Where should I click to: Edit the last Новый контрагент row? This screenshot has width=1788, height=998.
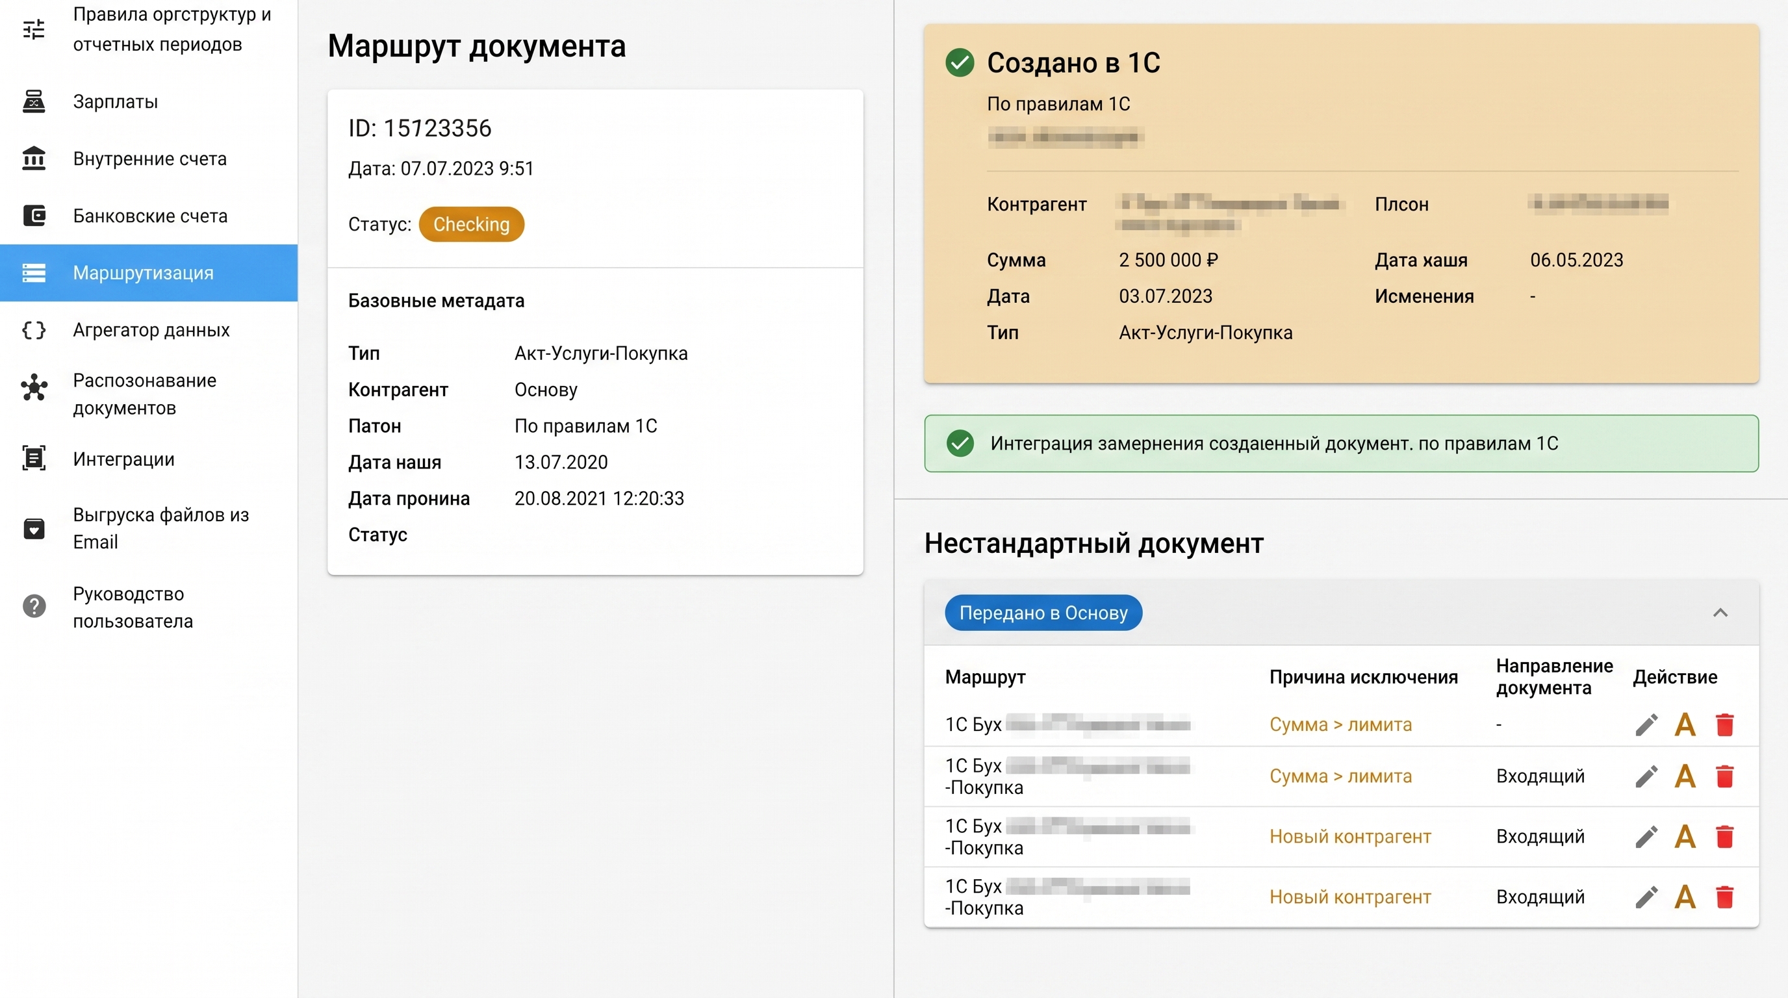coord(1646,897)
